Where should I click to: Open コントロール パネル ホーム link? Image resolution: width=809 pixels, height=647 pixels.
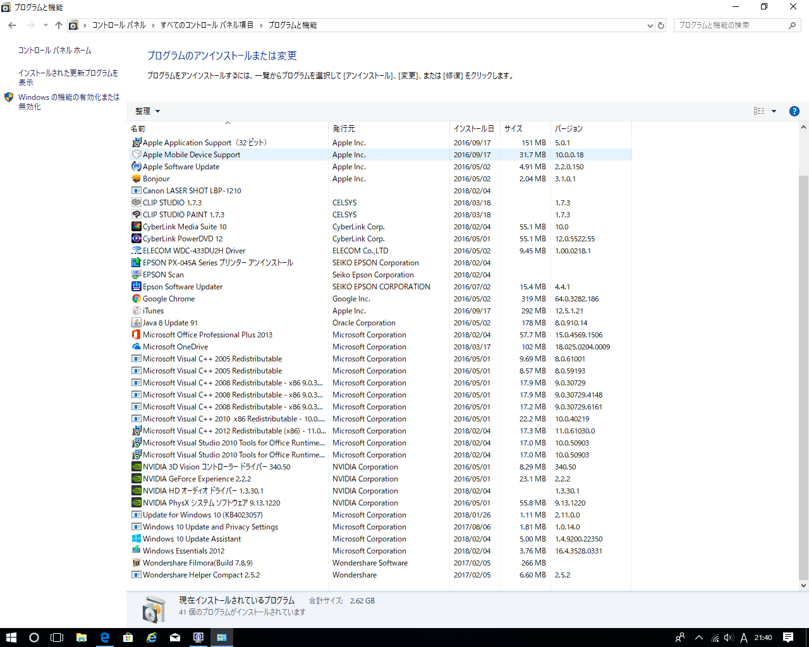55,51
